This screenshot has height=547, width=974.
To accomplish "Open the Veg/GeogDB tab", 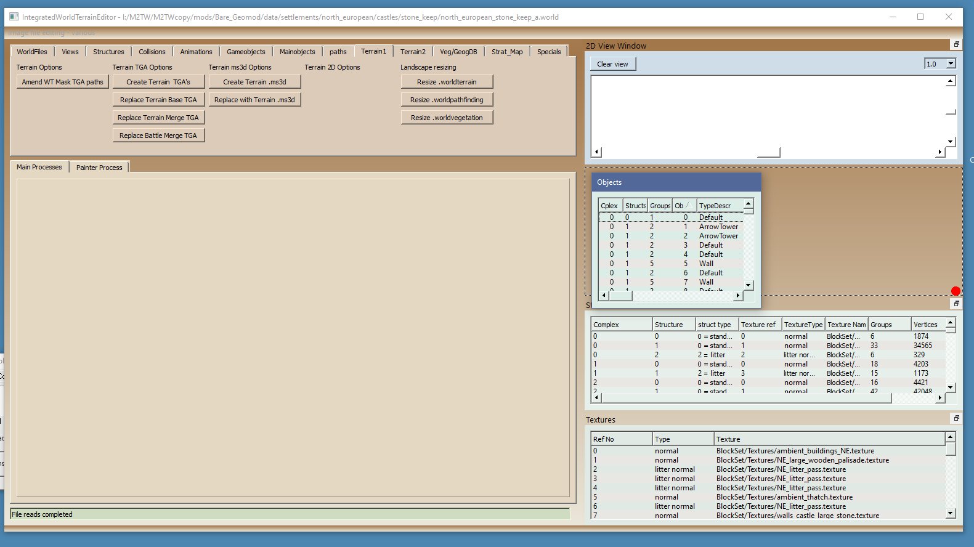I will pyautogui.click(x=458, y=52).
